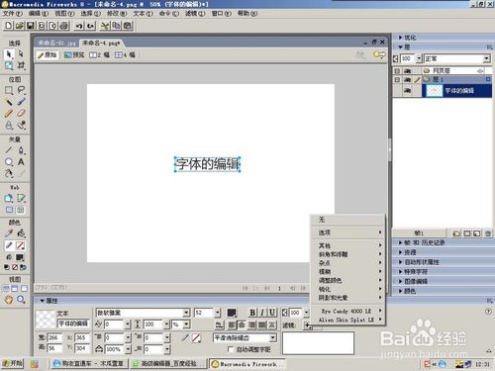
Task: Check the 自动调整字距 checkbox
Action: click(231, 349)
